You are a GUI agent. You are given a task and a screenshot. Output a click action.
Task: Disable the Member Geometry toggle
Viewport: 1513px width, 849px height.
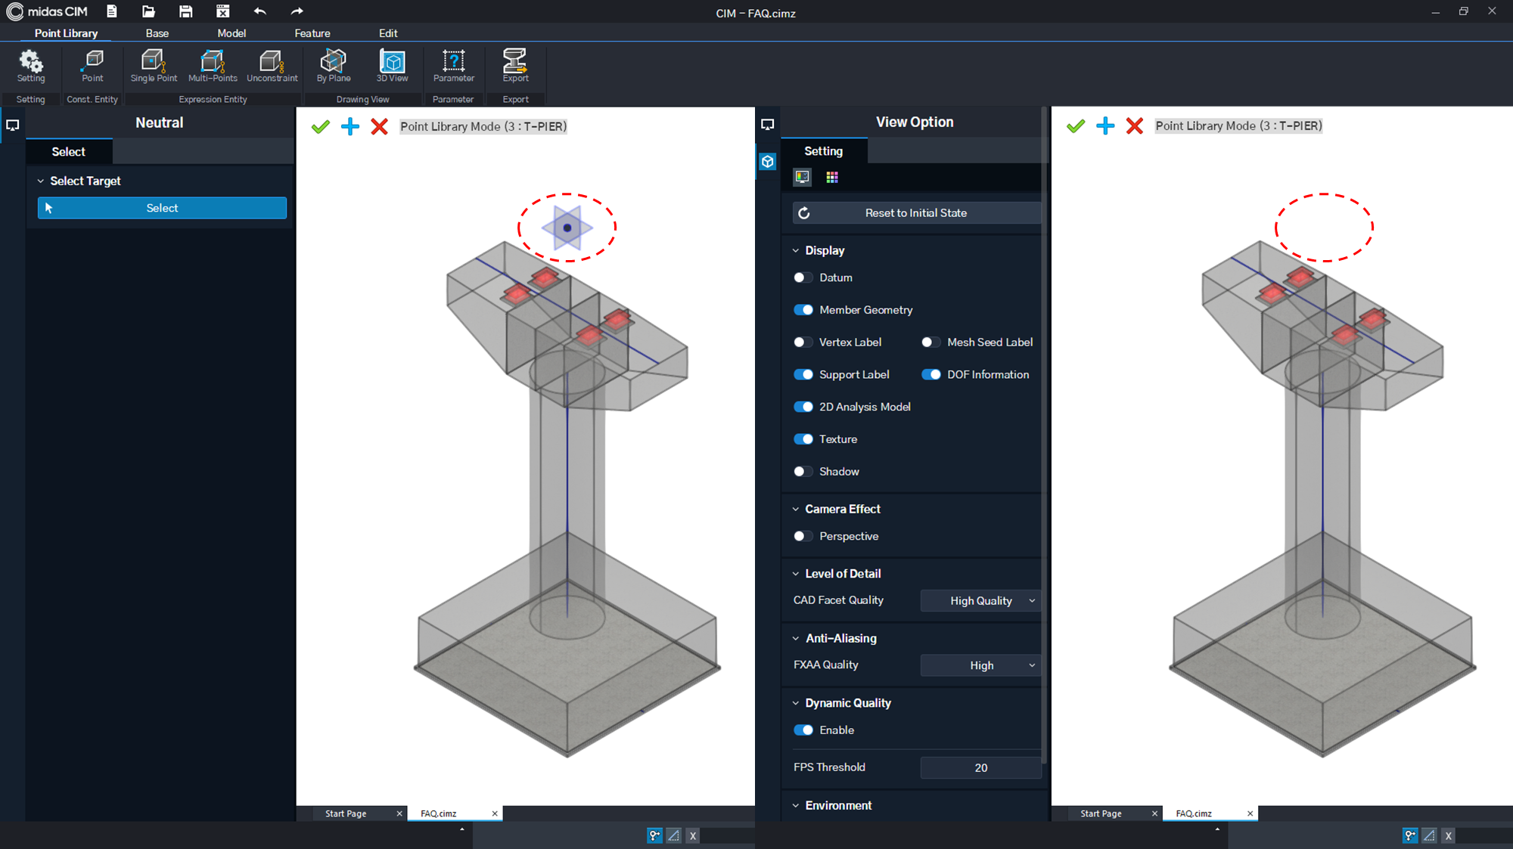tap(803, 310)
